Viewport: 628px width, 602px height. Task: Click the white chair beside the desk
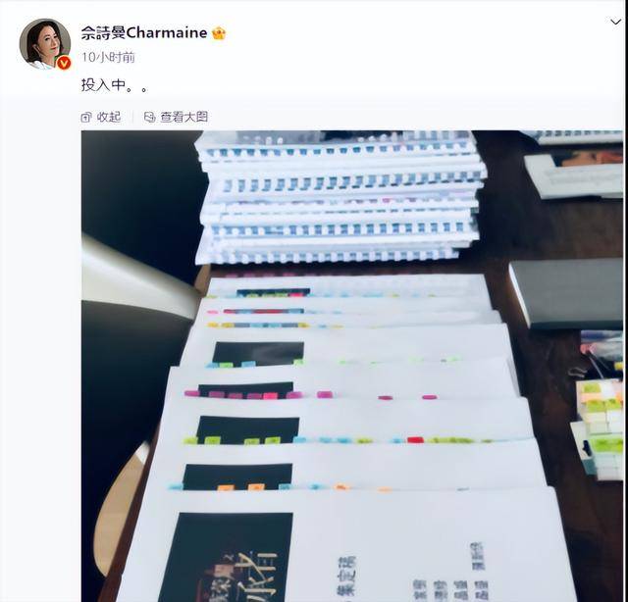(140, 276)
